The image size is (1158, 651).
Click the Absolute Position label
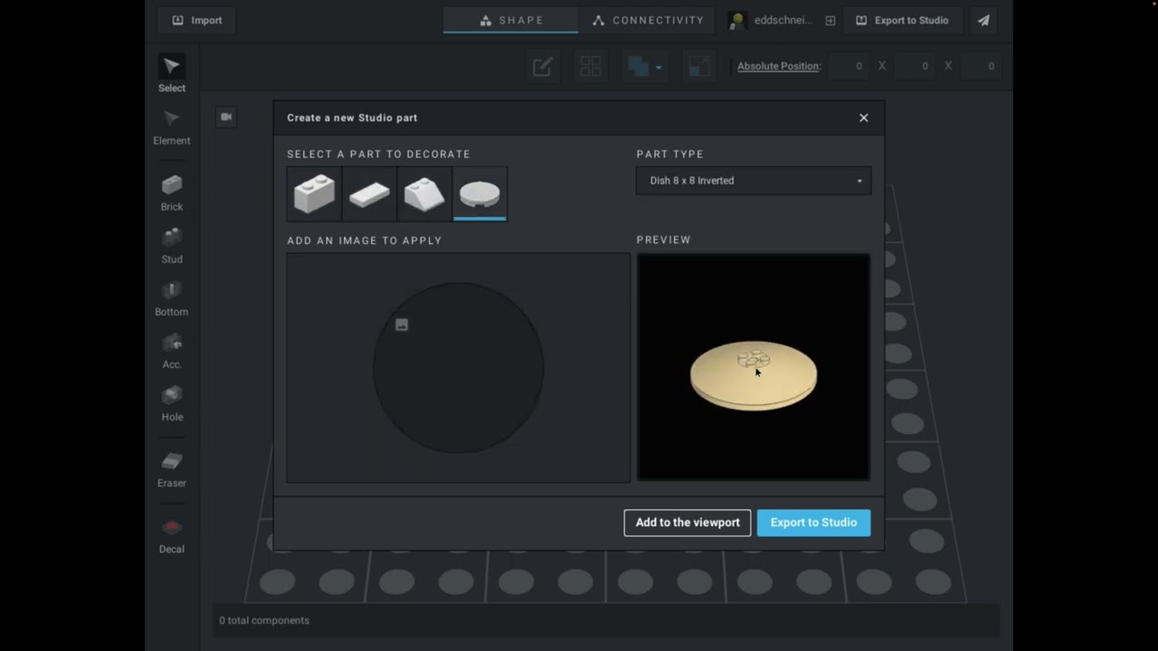pyautogui.click(x=779, y=66)
